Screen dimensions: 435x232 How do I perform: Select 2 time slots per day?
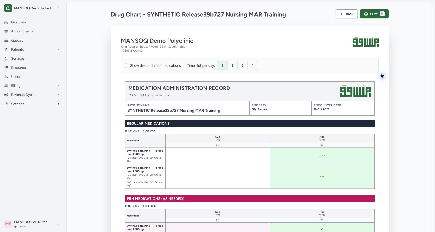coord(232,65)
